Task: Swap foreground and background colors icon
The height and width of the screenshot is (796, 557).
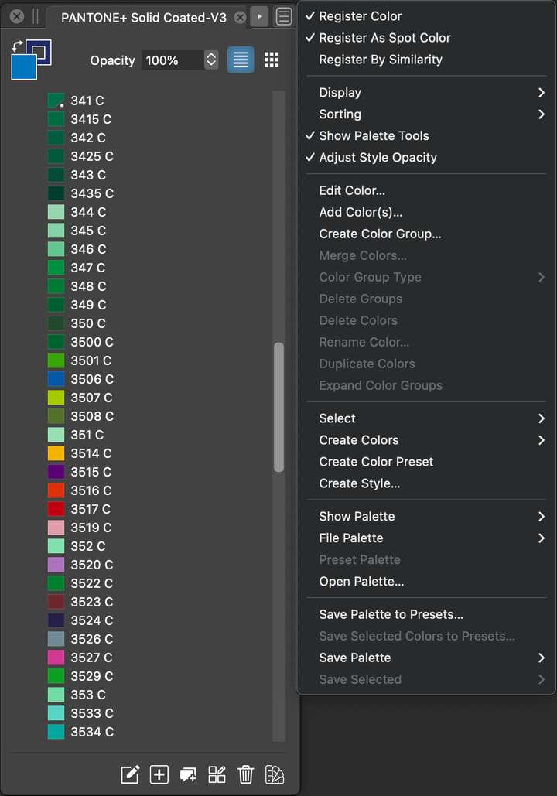Action: pos(18,46)
